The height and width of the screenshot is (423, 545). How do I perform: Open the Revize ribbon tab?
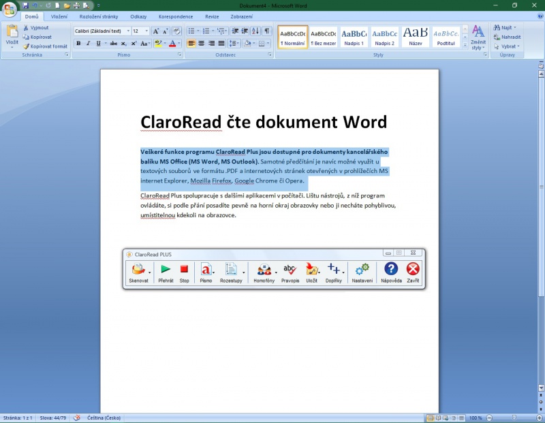(x=212, y=16)
